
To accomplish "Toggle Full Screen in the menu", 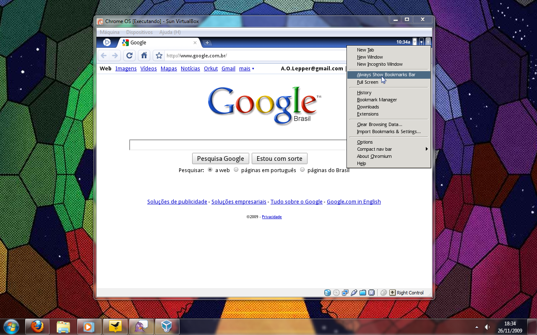I will 389,82.
